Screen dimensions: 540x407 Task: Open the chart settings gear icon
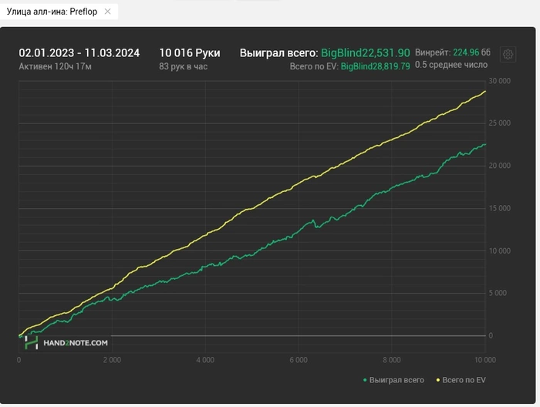pos(508,55)
